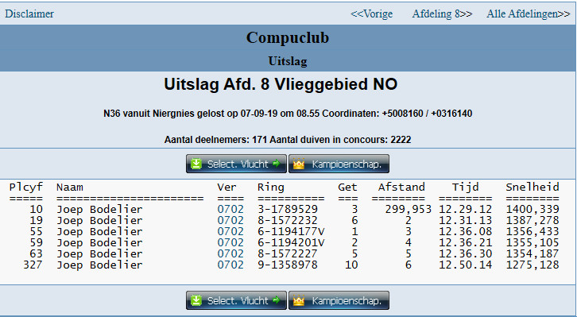Click placing number 327

click(33, 265)
